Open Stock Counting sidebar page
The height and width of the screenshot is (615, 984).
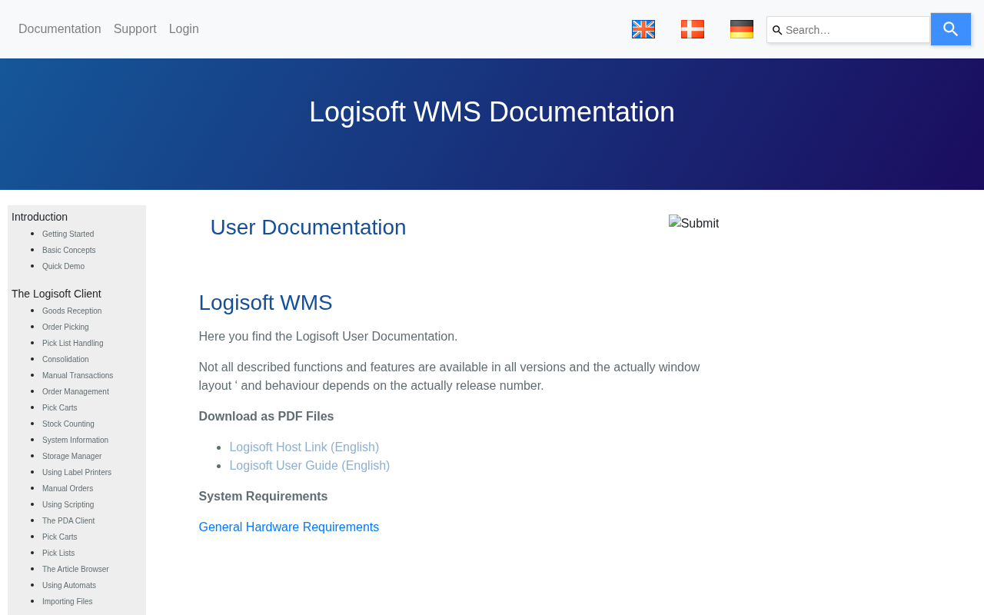click(68, 424)
